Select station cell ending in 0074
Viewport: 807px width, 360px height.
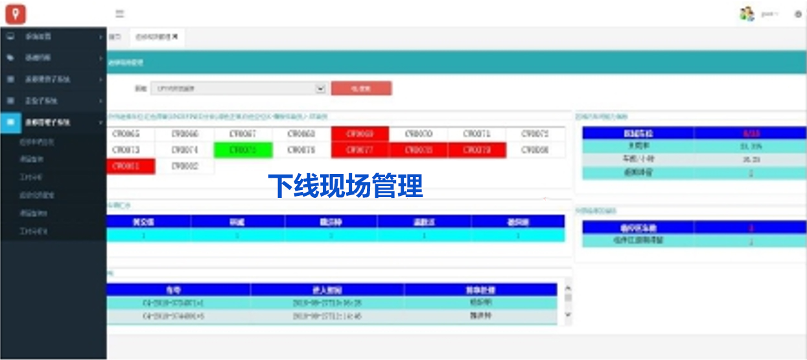(185, 150)
